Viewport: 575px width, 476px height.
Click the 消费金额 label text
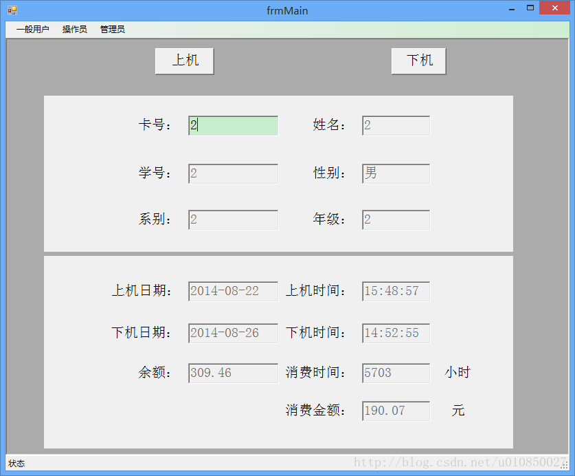coord(315,410)
